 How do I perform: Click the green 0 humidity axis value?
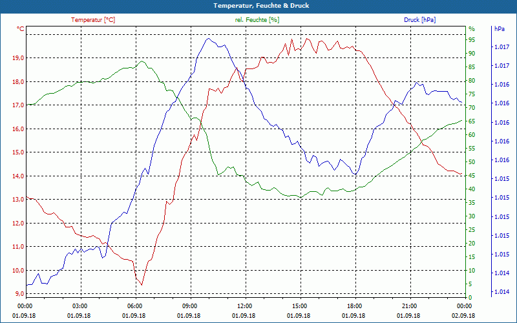(470, 298)
